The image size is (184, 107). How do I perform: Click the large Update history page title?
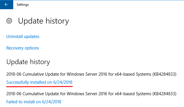point(43,21)
